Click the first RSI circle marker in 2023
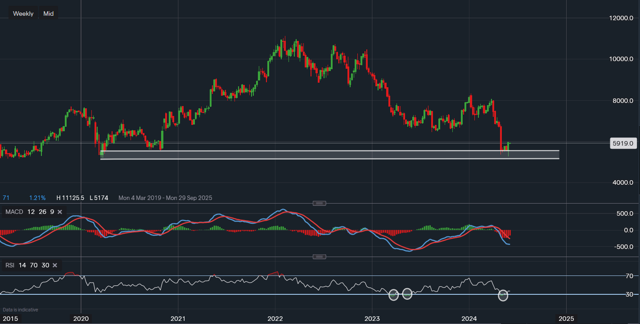640x324 pixels. click(x=393, y=295)
